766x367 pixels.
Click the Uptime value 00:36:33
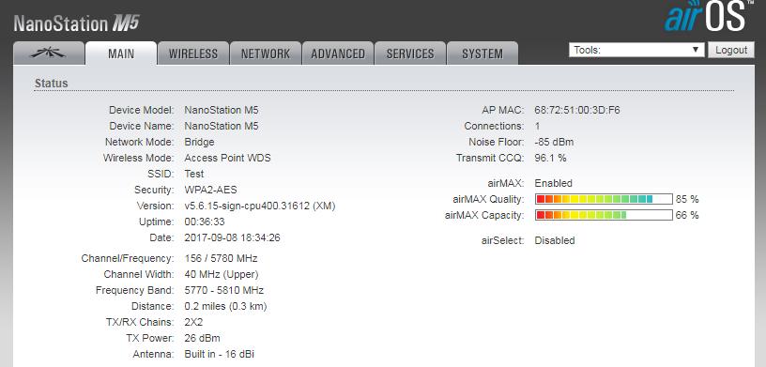click(x=205, y=222)
